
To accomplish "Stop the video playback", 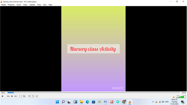I will click(12, 96).
